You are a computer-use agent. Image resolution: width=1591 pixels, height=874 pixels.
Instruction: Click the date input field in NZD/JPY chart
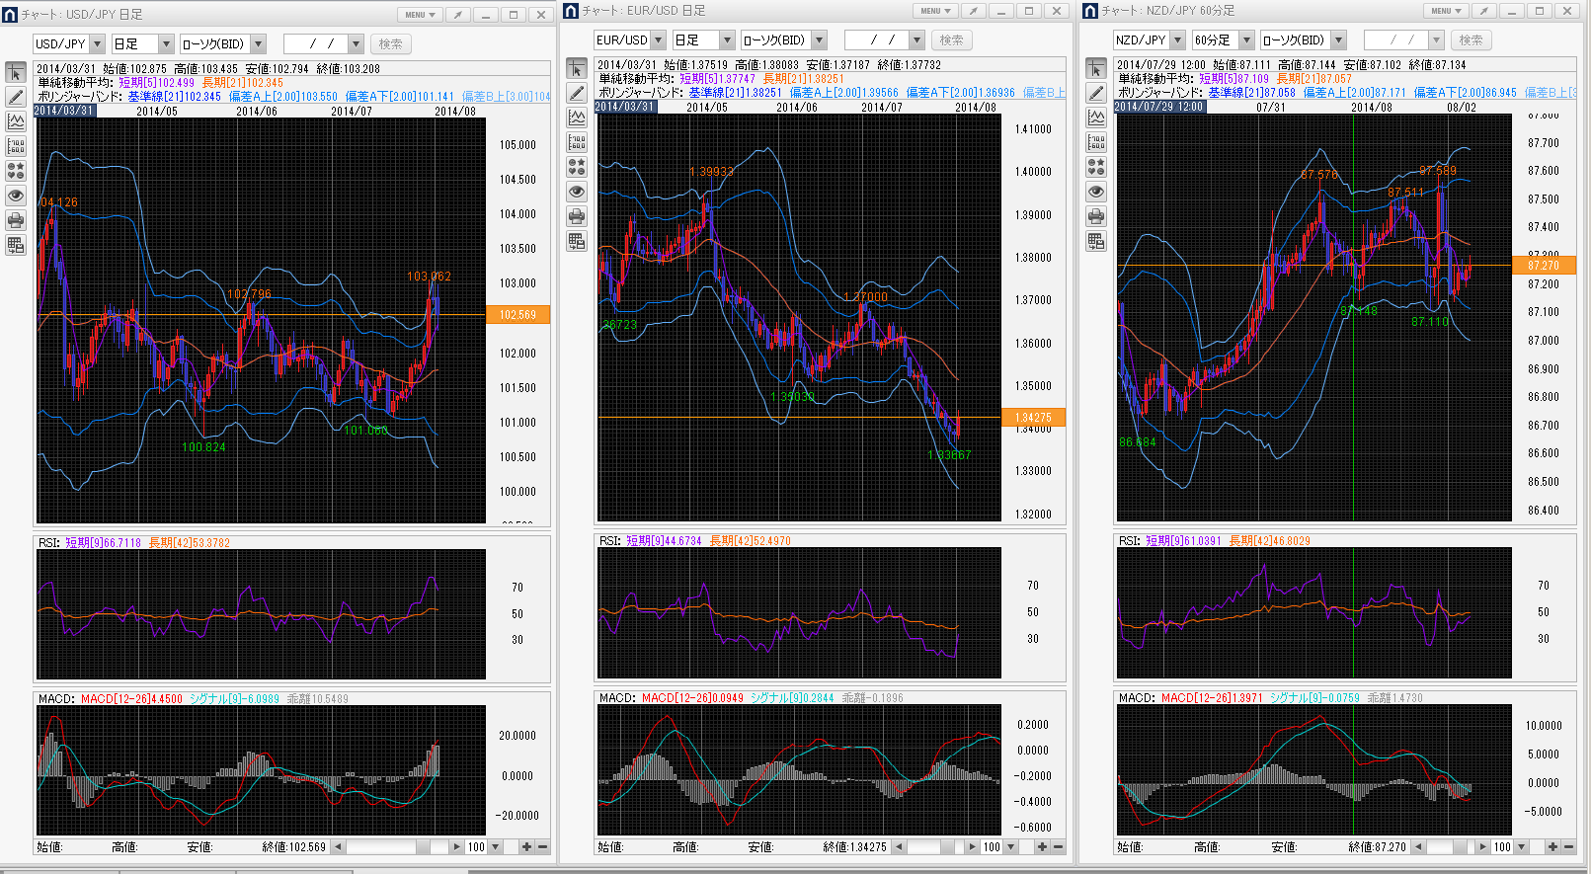tap(1393, 40)
